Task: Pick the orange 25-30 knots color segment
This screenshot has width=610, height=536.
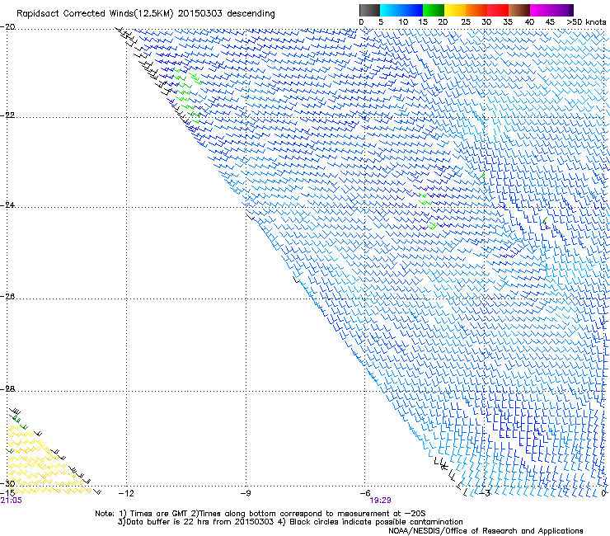Action: (476, 10)
